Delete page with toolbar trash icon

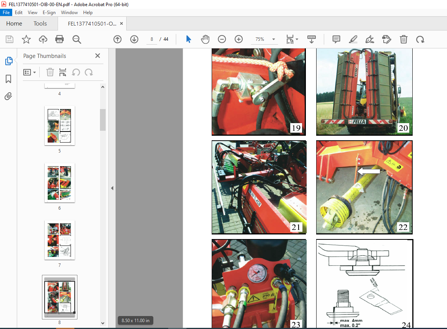pos(404,39)
